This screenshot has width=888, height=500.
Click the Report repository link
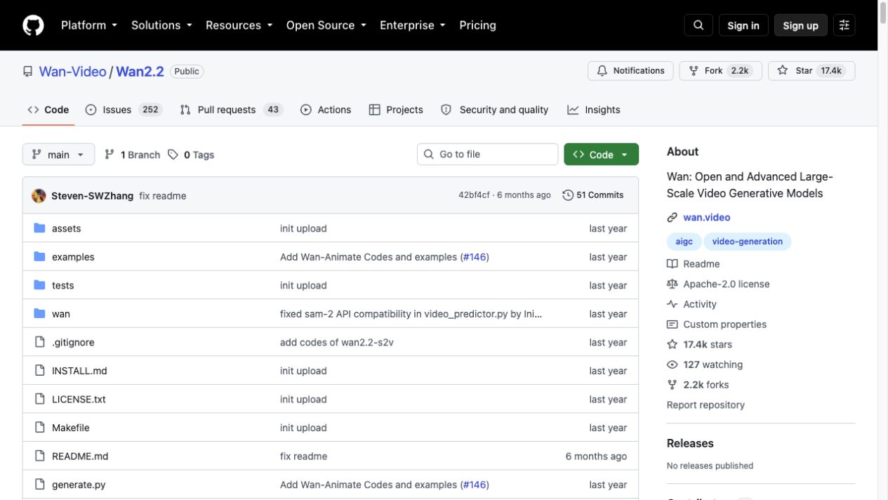pos(705,405)
